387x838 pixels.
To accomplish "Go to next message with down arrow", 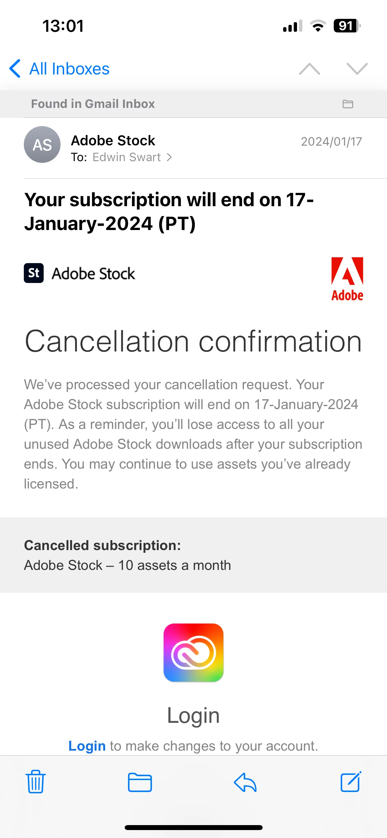I will [x=357, y=69].
